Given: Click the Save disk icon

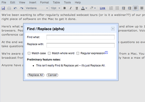Looking at the screenshot, I should point(3,8).
